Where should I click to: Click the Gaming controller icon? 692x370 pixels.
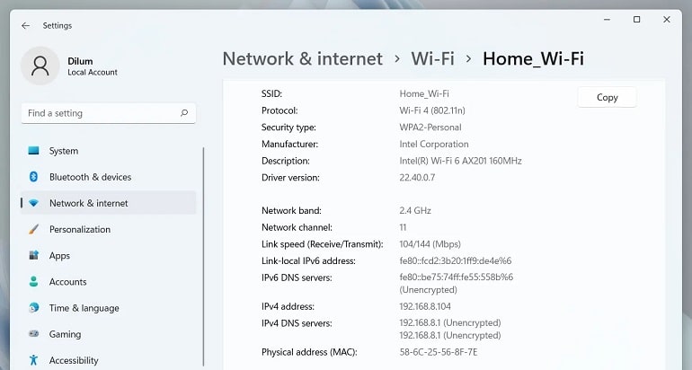pos(33,334)
